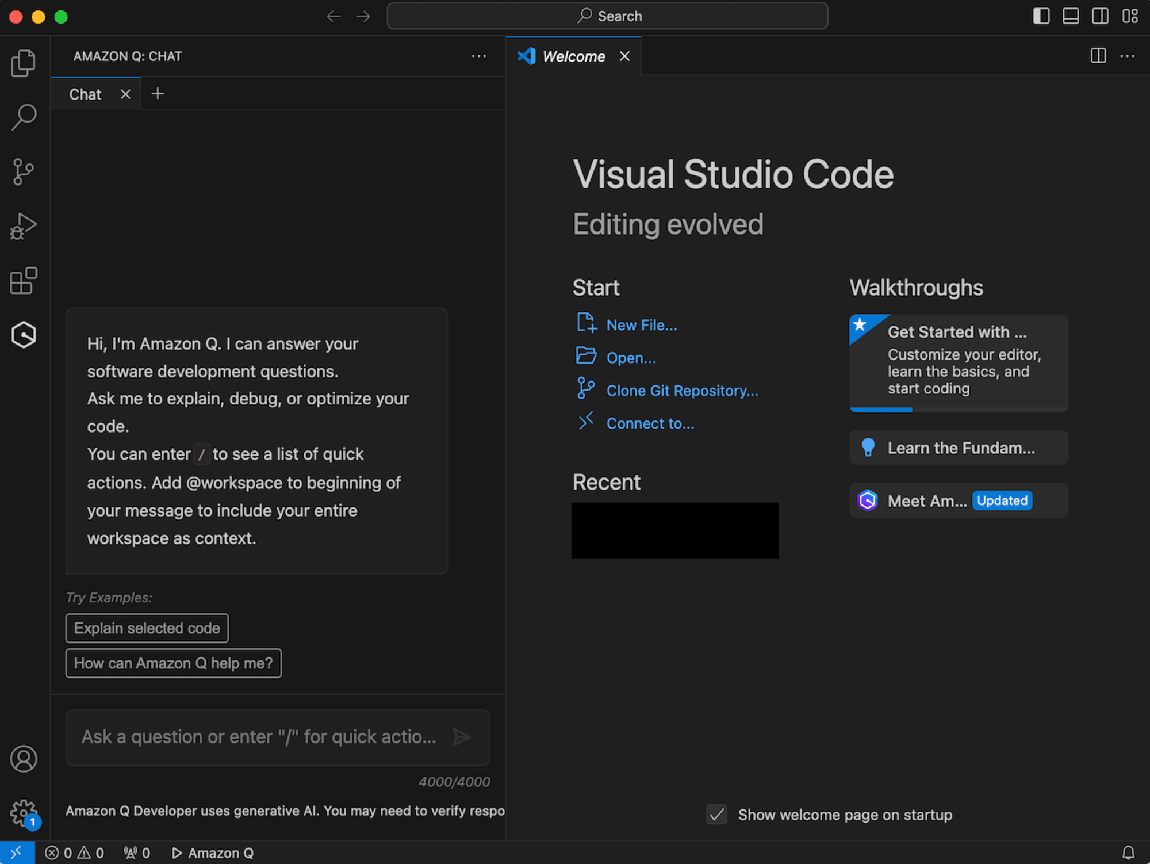Image resolution: width=1150 pixels, height=864 pixels.
Task: Open Amazon Q chat panel more actions
Action: click(478, 56)
